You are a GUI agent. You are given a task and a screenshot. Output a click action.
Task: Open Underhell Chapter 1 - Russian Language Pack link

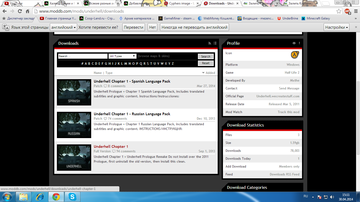pyautogui.click(x=132, y=114)
